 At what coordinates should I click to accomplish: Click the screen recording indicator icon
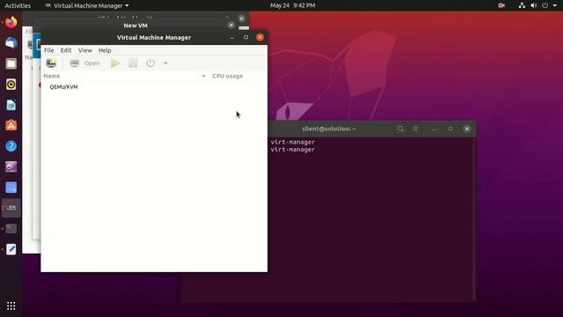pos(501,5)
